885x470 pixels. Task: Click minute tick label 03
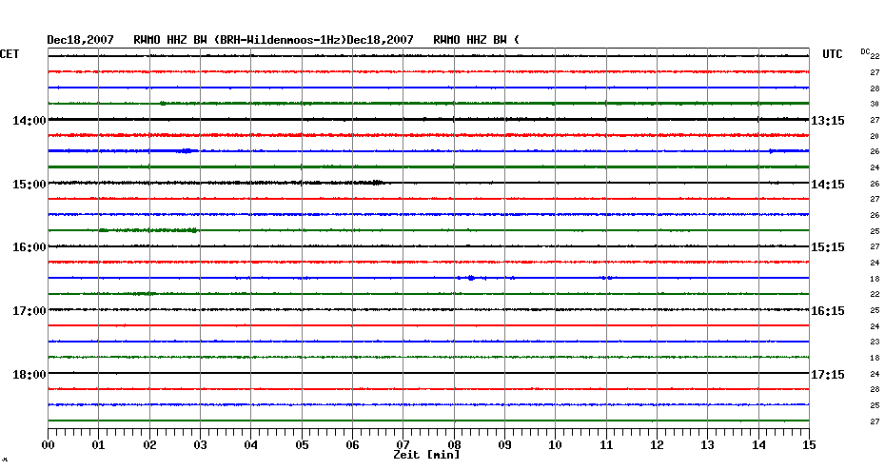coord(201,445)
